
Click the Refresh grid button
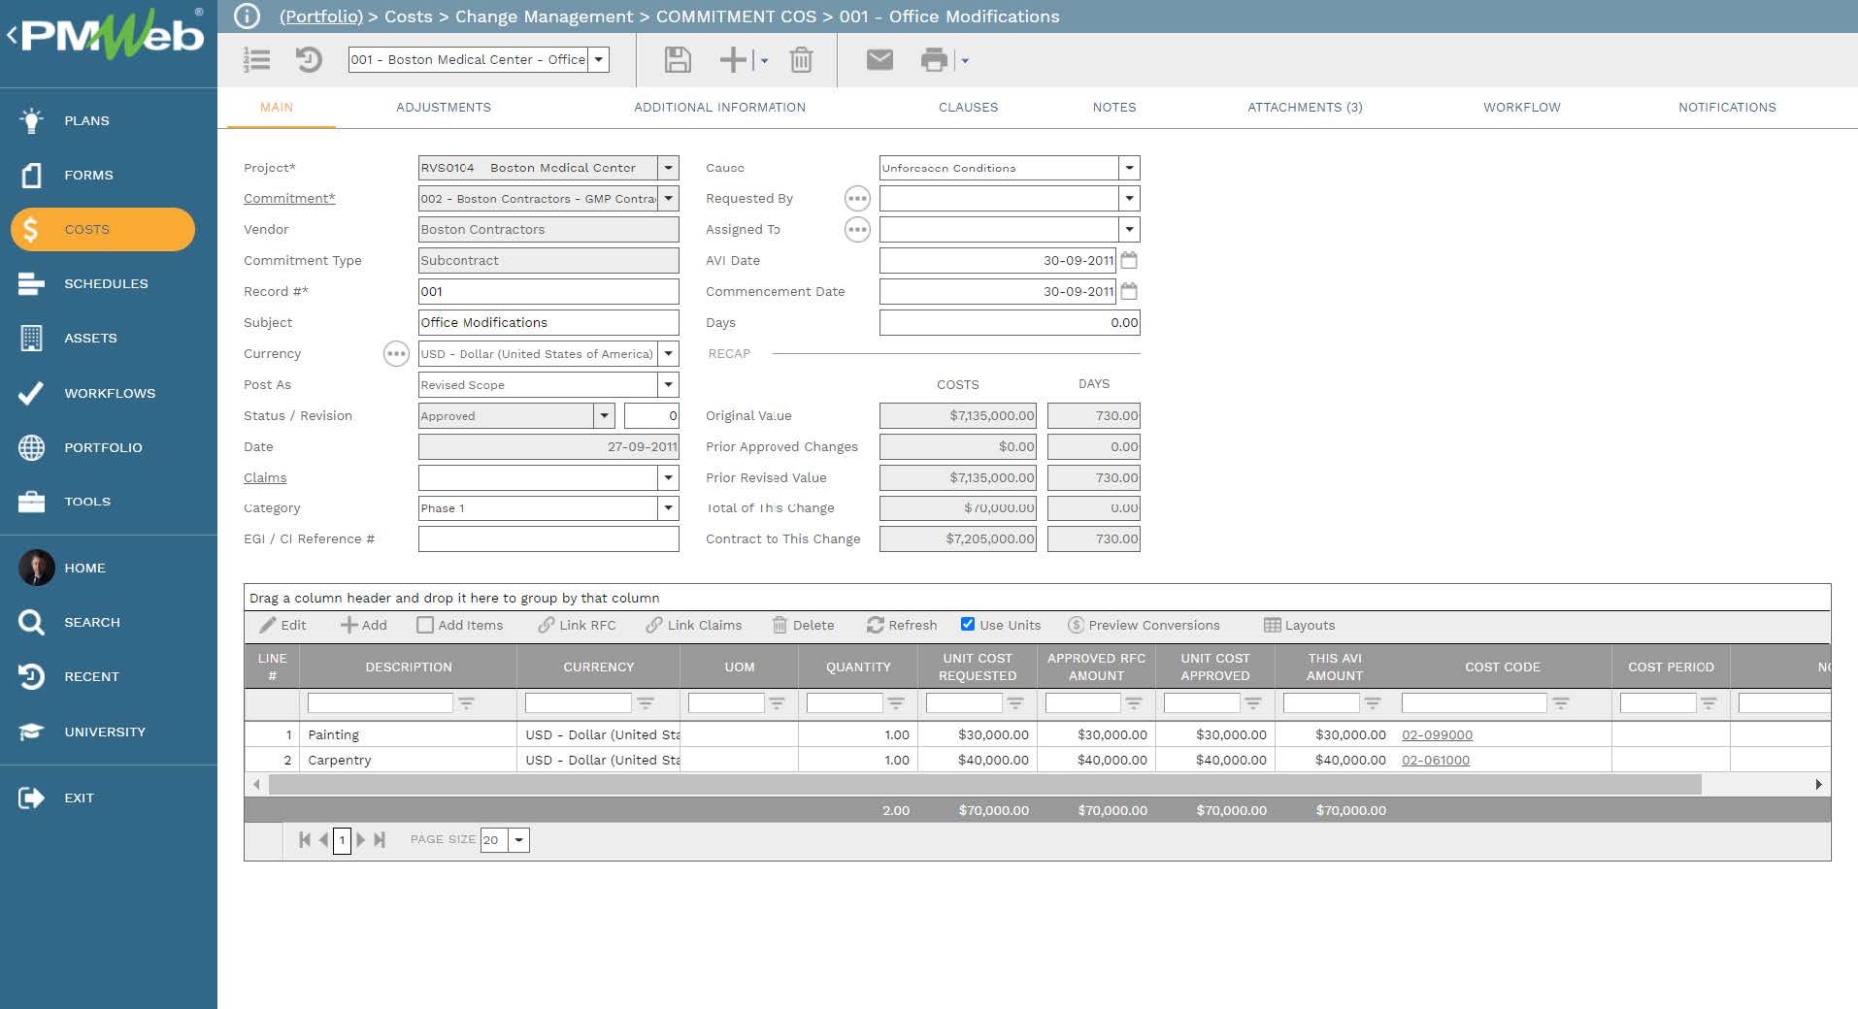(x=902, y=626)
